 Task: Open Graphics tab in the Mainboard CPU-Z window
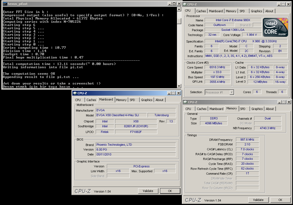coord(147,100)
